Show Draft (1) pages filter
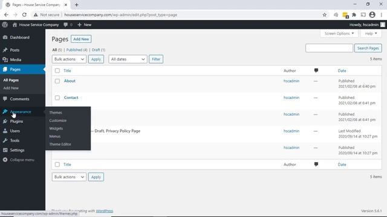The image size is (387, 217). 99,49
